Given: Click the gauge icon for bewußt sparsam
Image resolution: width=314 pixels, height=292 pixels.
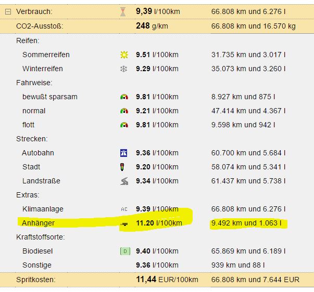Looking at the screenshot, I should point(123,97).
